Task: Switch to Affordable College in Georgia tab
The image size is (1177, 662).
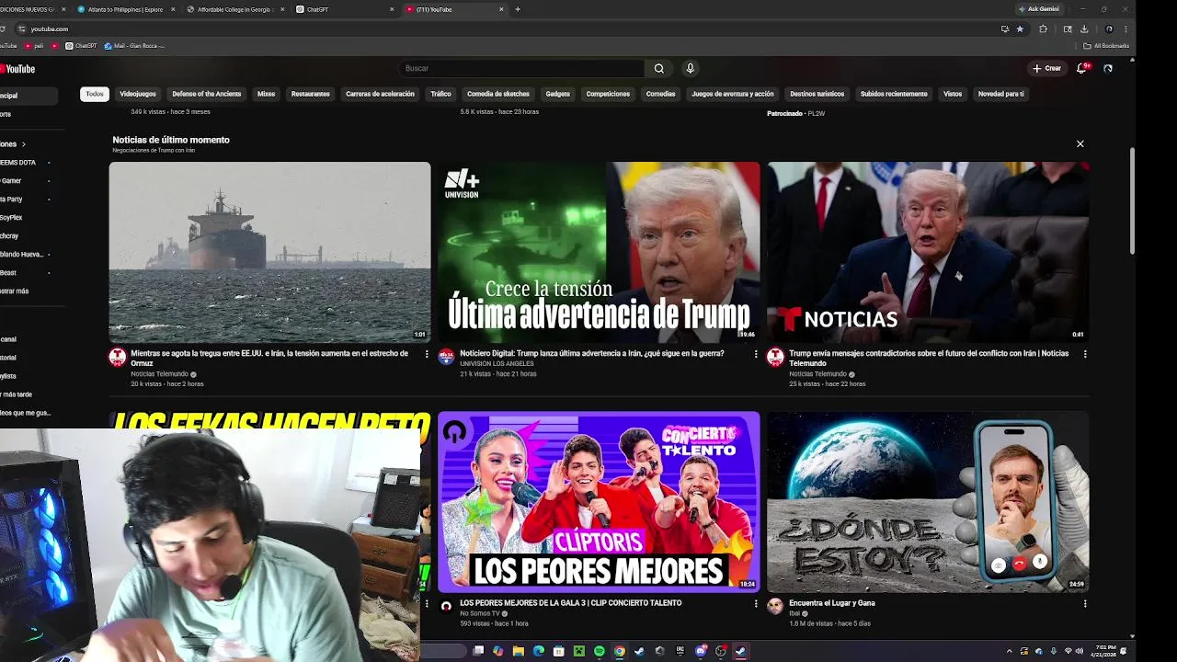Action: click(x=234, y=9)
